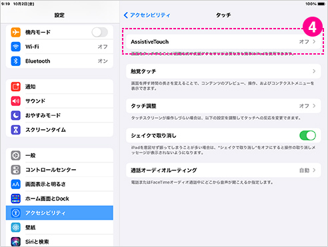Tap the Bluetooth オン status text

[x=103, y=61]
